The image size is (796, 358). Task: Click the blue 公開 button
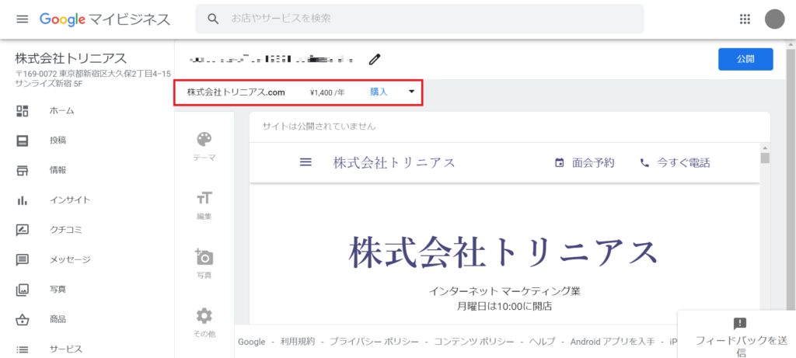[745, 59]
